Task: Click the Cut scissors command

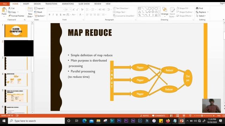Action: pos(11,8)
